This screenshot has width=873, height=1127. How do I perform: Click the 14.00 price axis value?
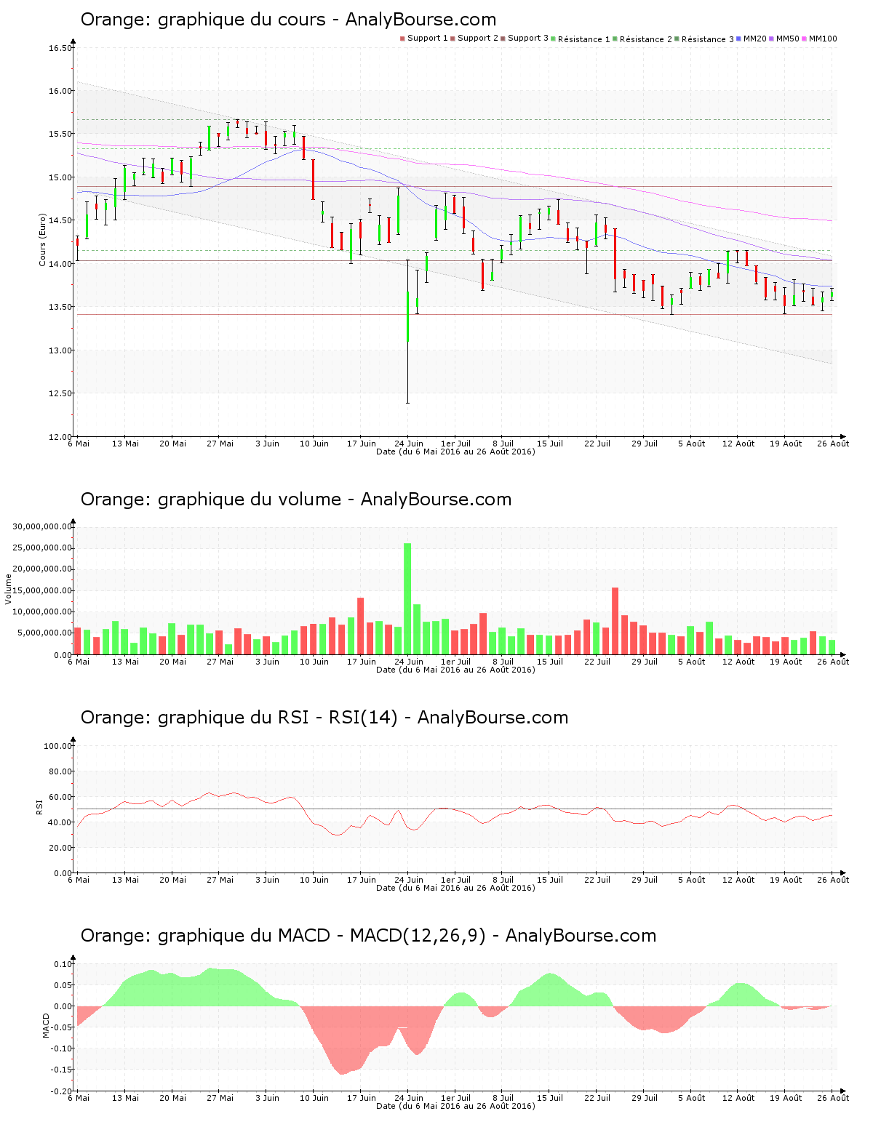click(60, 264)
